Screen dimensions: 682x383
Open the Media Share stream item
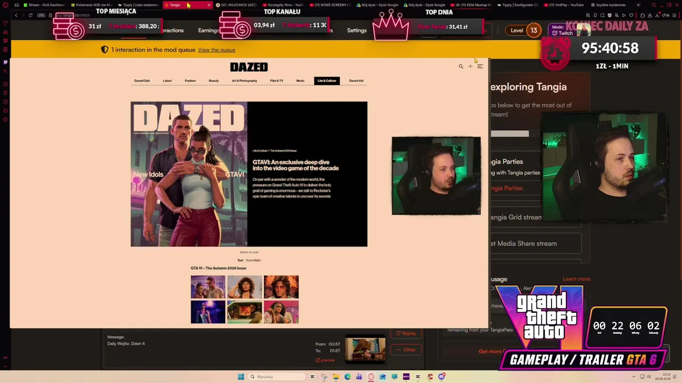point(535,244)
